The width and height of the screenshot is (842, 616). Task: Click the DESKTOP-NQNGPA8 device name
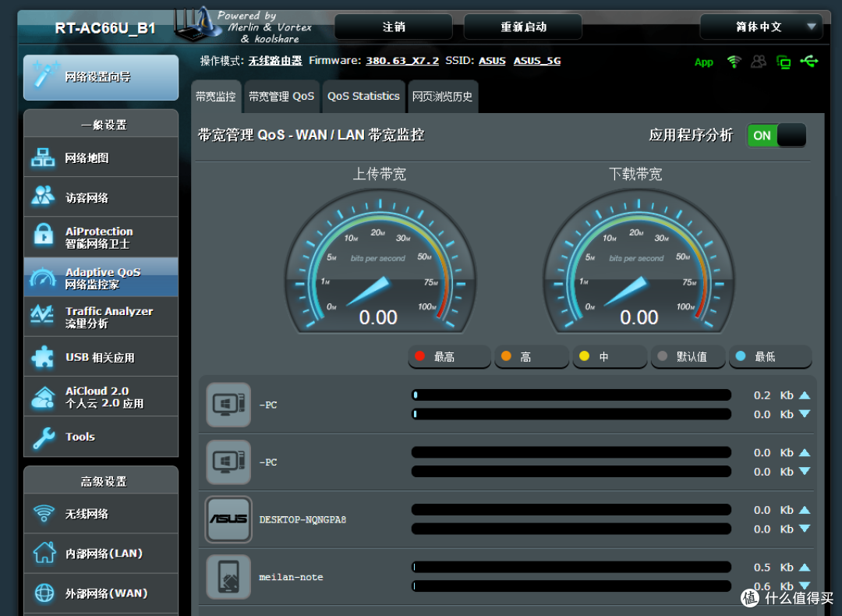(302, 520)
